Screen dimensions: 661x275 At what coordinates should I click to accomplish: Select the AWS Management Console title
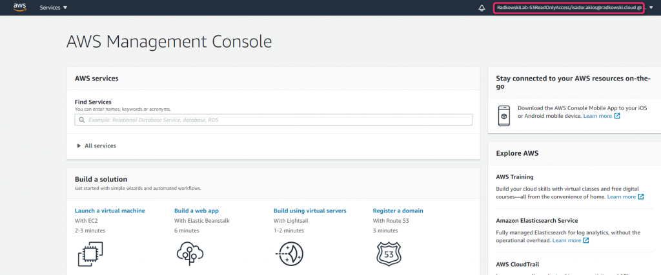click(169, 42)
